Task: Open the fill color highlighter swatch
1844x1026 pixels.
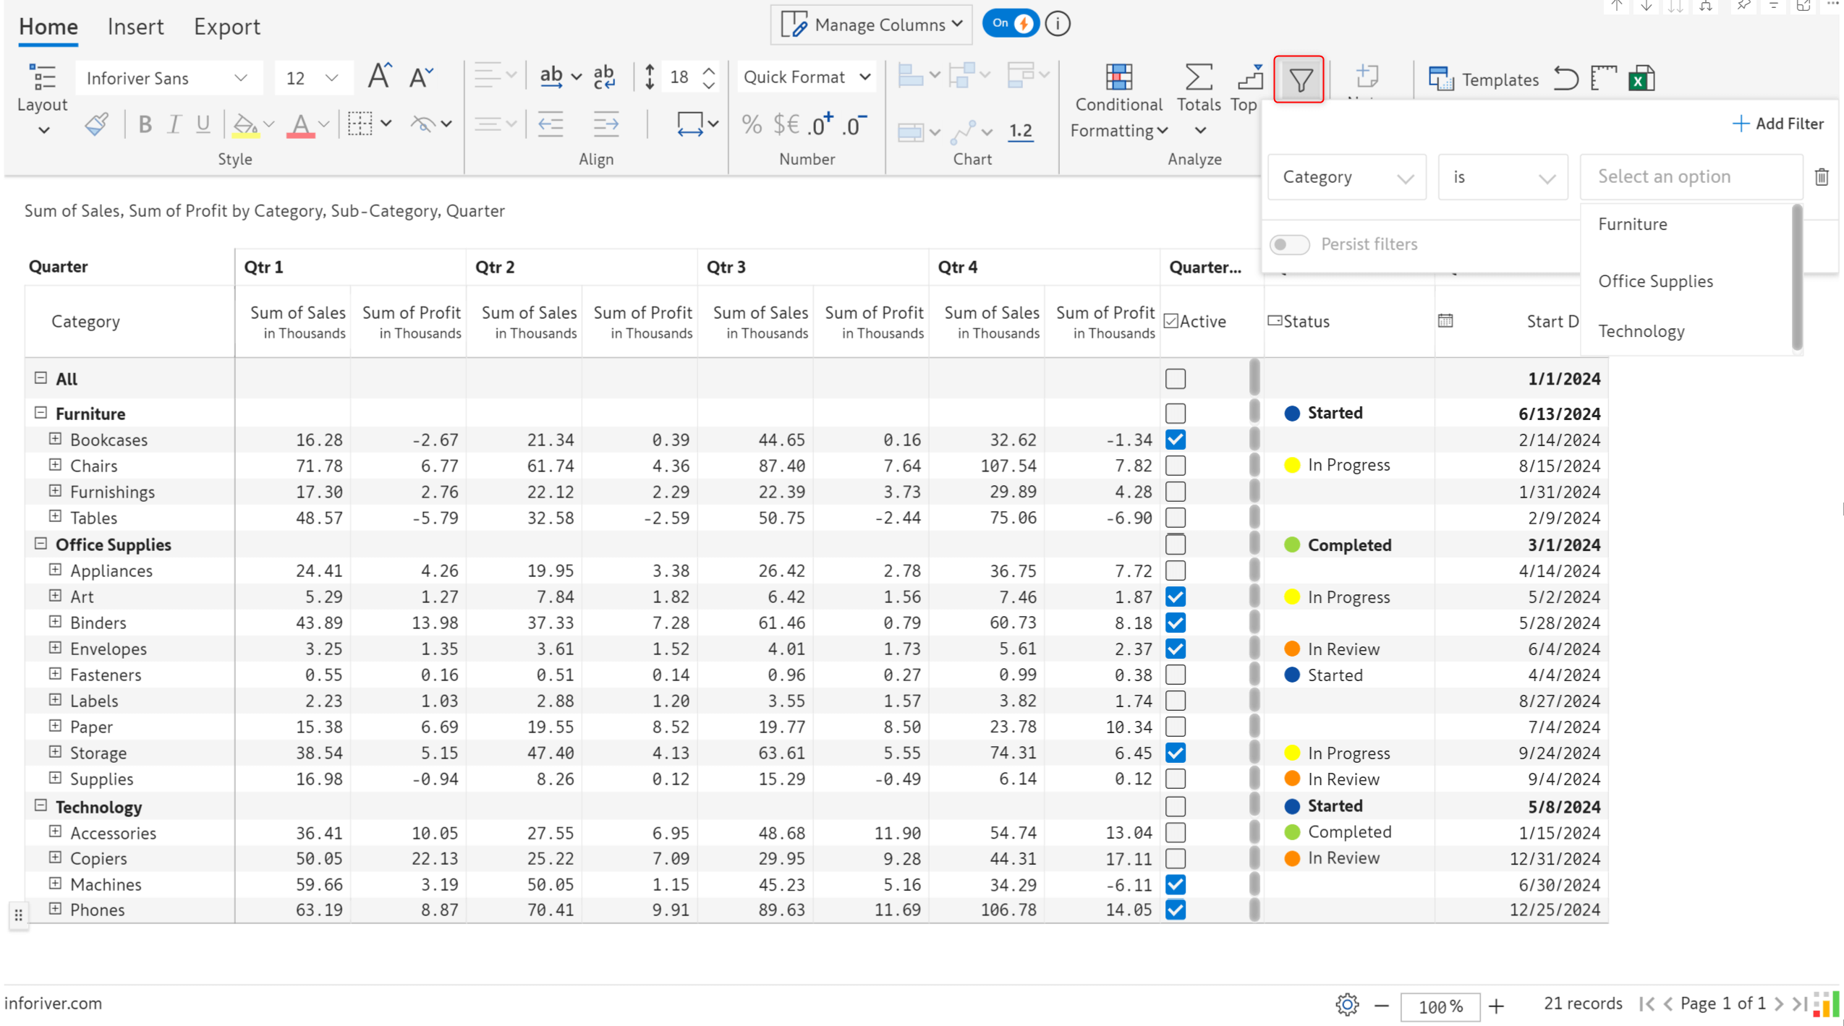Action: click(x=245, y=124)
